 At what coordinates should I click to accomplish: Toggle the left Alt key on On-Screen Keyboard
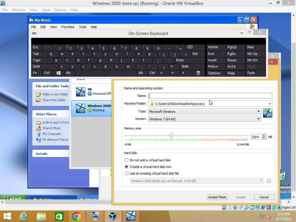70,73
